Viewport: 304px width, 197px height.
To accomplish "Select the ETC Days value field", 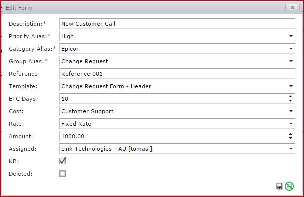I will coord(174,99).
